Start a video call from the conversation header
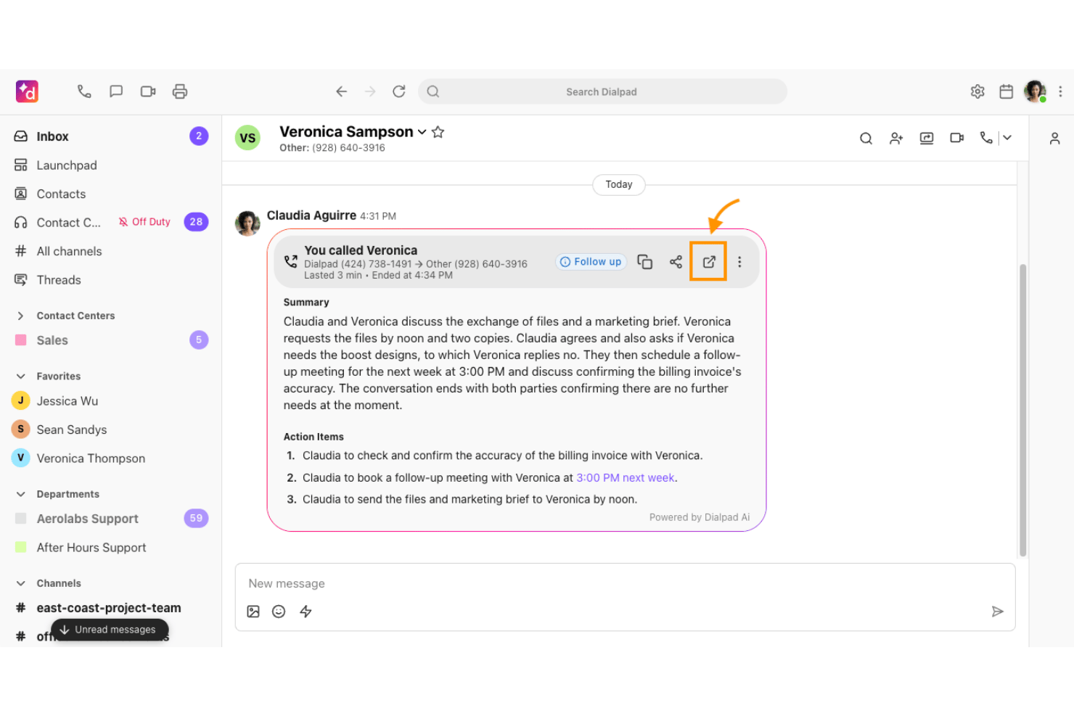Screen dimensions: 1074x716 [x=956, y=138]
